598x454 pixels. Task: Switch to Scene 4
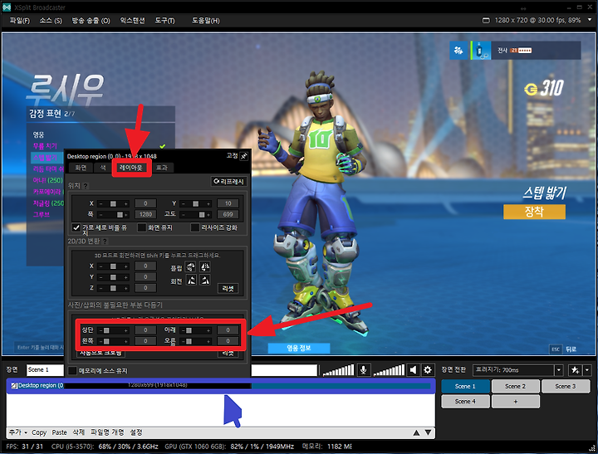[x=465, y=402]
